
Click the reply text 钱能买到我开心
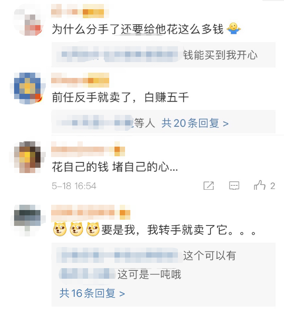[220, 55]
